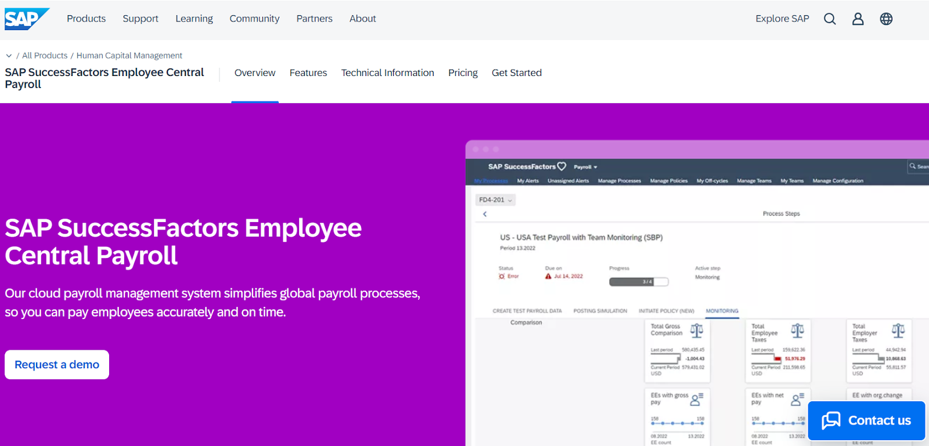This screenshot has height=446, width=929.
Task: Switch to the Technical Information tab
Action: 387,73
